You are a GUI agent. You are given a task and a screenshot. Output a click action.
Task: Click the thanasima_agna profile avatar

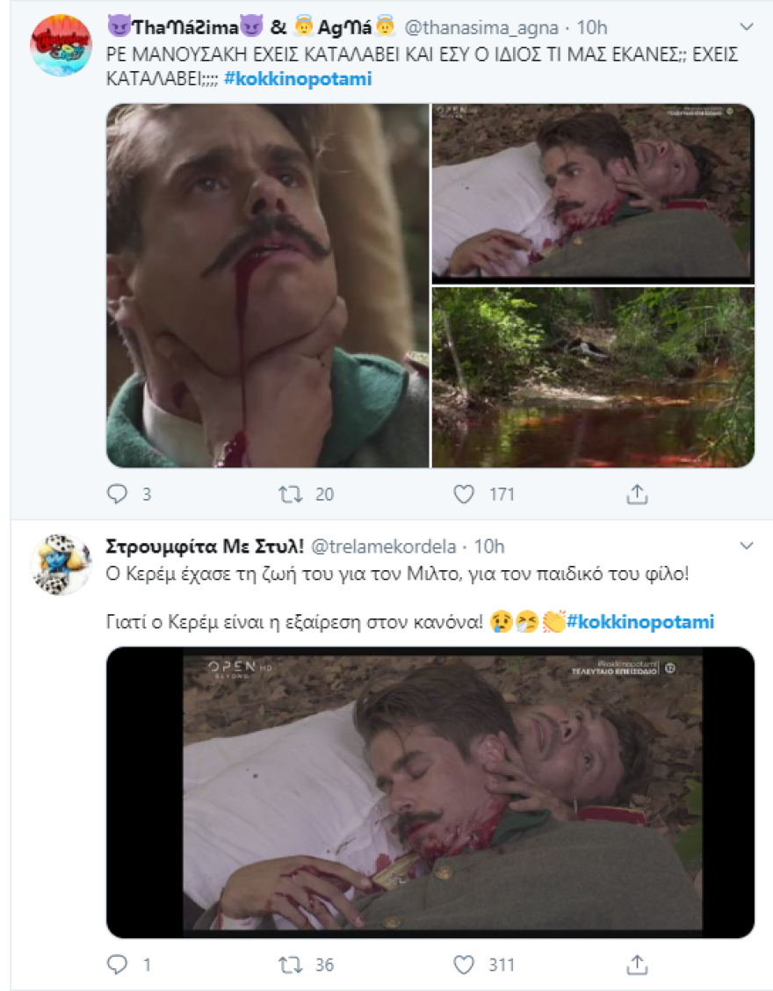tap(61, 45)
